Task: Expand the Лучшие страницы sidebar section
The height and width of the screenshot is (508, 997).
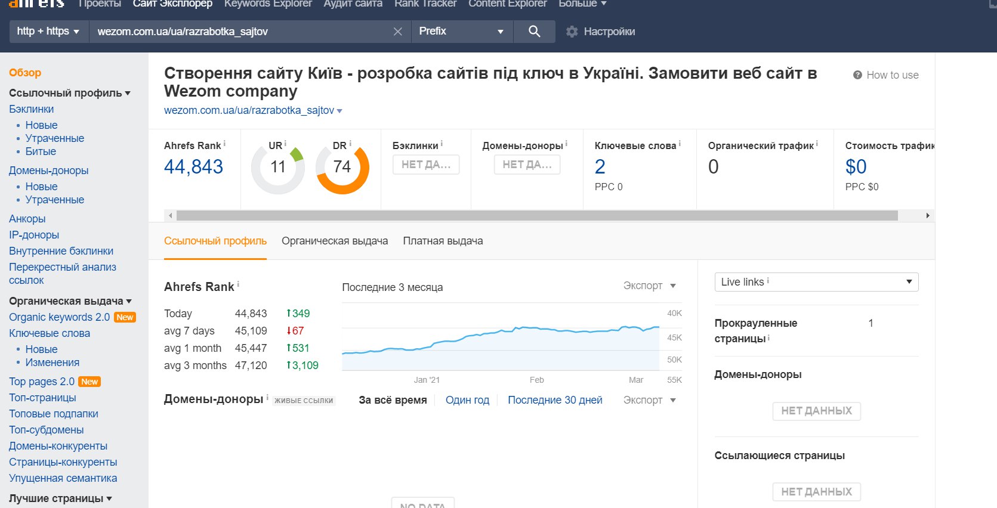Action: point(60,498)
